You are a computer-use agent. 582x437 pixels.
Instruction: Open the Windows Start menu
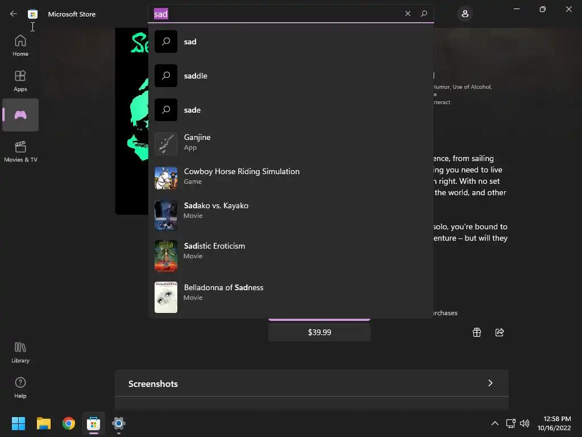18,423
